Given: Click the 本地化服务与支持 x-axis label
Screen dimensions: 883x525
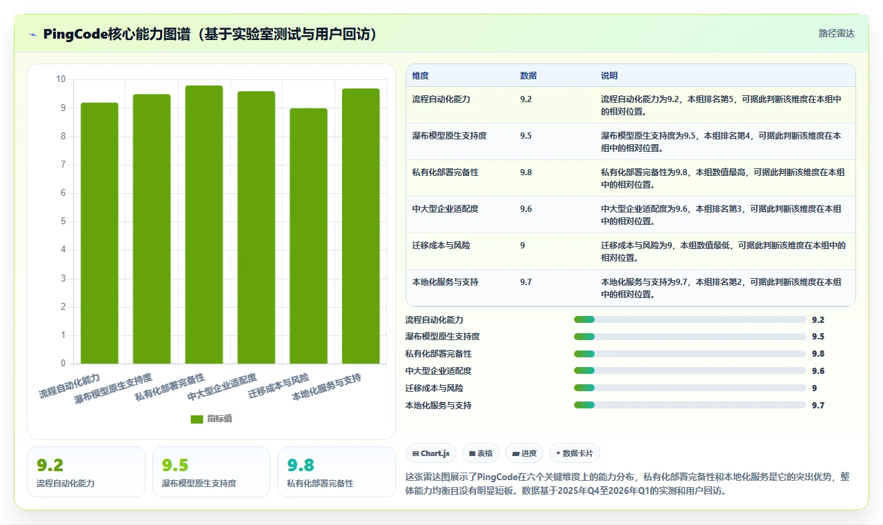Looking at the screenshot, I should (326, 388).
